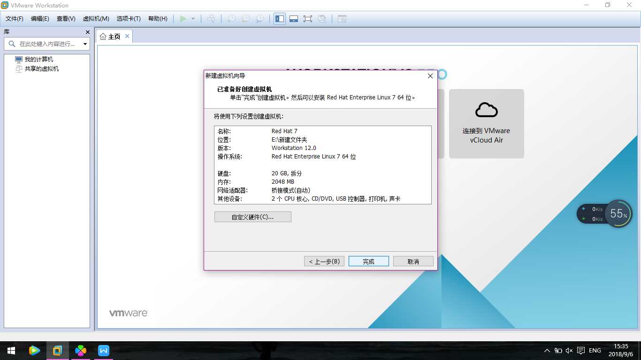
Task: Select 我的计算机 in the library tree
Action: coord(39,60)
